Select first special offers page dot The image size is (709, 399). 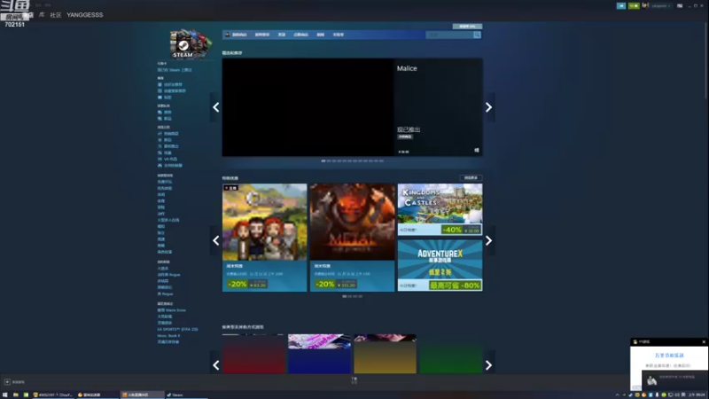(x=345, y=296)
